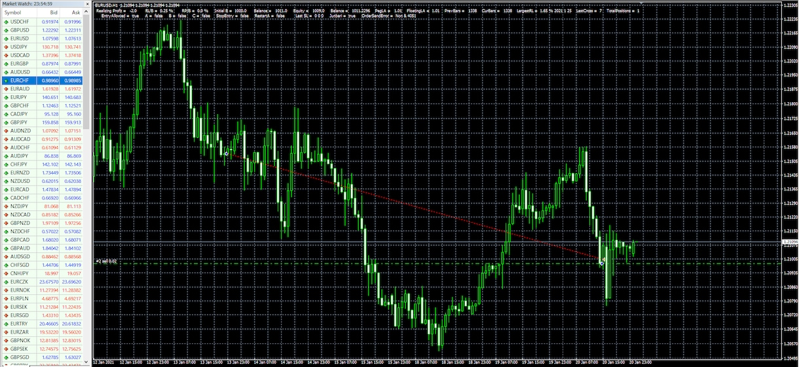Select the AUDJPY symbol row

[x=42, y=156]
